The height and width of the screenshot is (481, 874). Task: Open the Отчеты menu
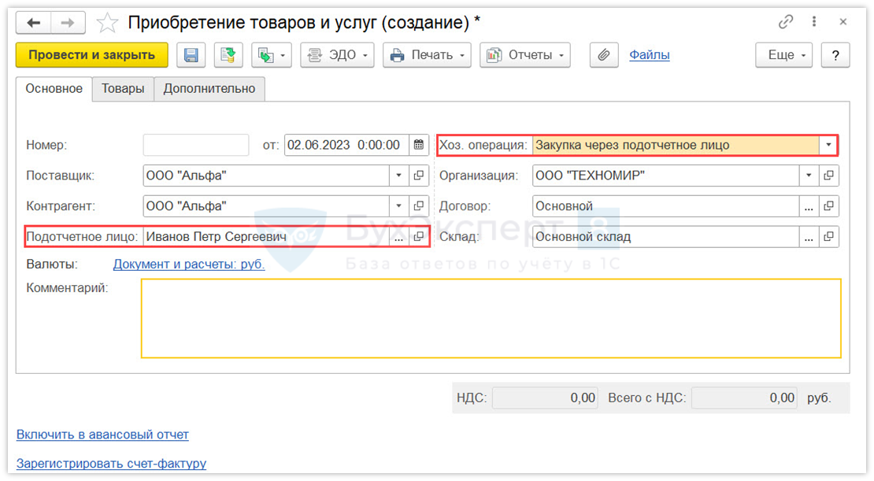coord(525,55)
